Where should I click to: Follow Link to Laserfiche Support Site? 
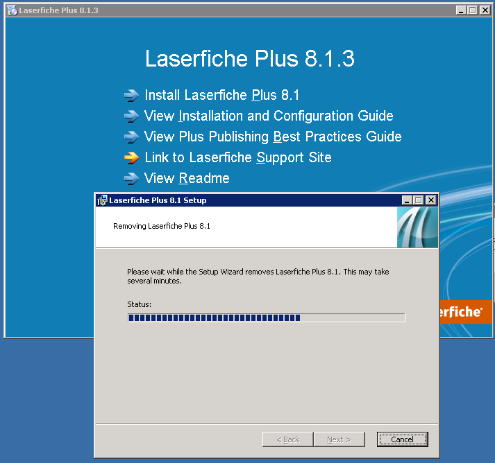point(238,157)
